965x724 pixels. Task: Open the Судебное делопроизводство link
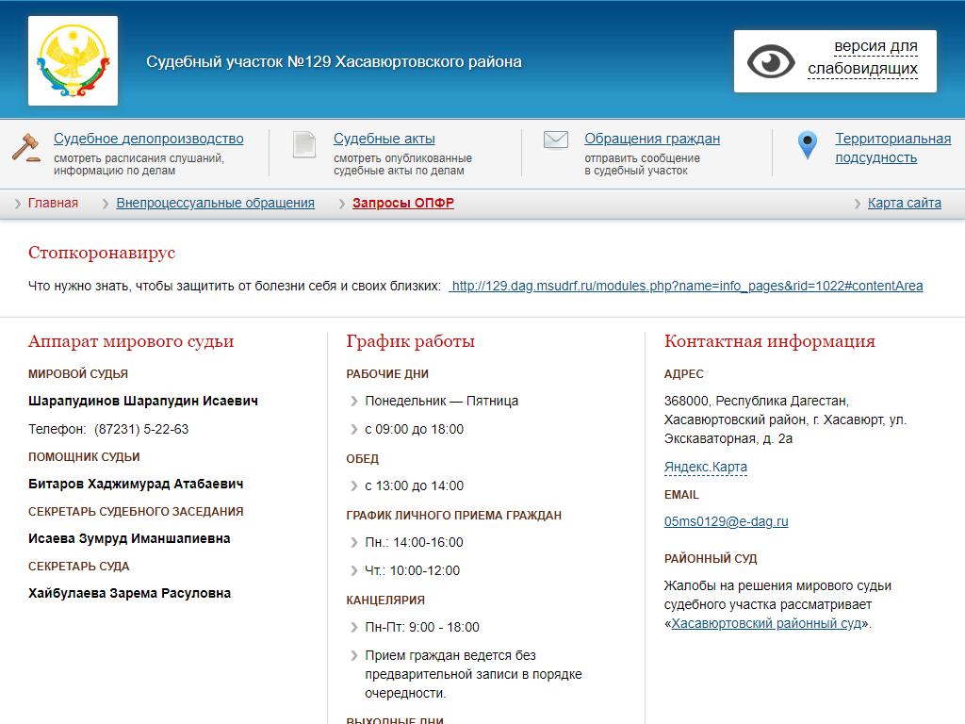148,139
